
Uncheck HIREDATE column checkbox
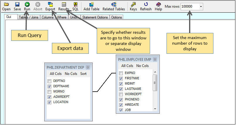click(x=121, y=105)
